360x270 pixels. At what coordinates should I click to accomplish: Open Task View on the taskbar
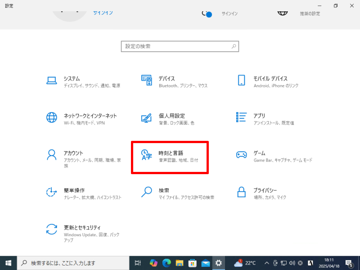point(138,263)
